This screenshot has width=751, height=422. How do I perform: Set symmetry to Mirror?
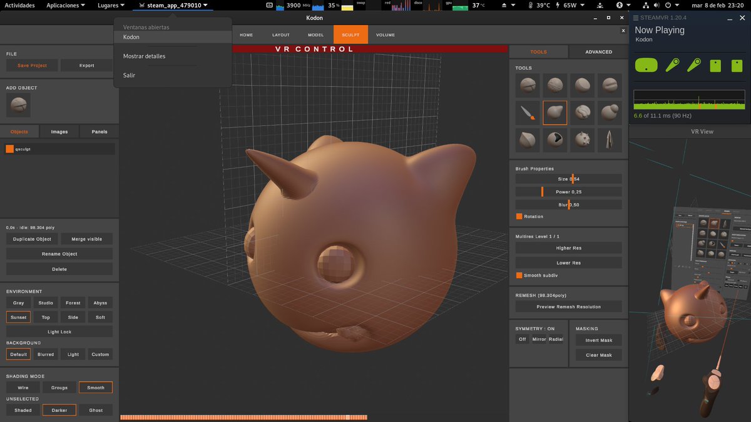click(539, 339)
